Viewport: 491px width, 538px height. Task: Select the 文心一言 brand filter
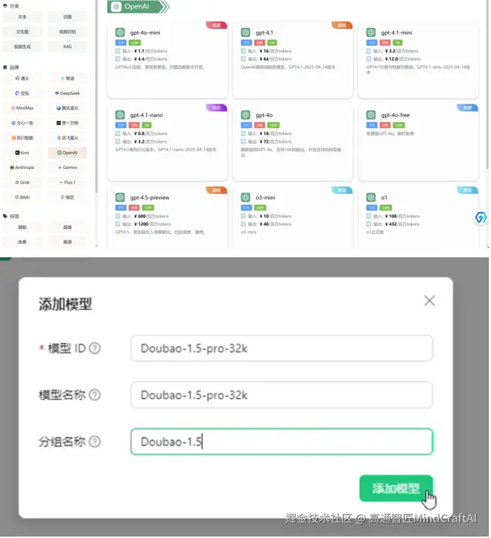tap(23, 123)
